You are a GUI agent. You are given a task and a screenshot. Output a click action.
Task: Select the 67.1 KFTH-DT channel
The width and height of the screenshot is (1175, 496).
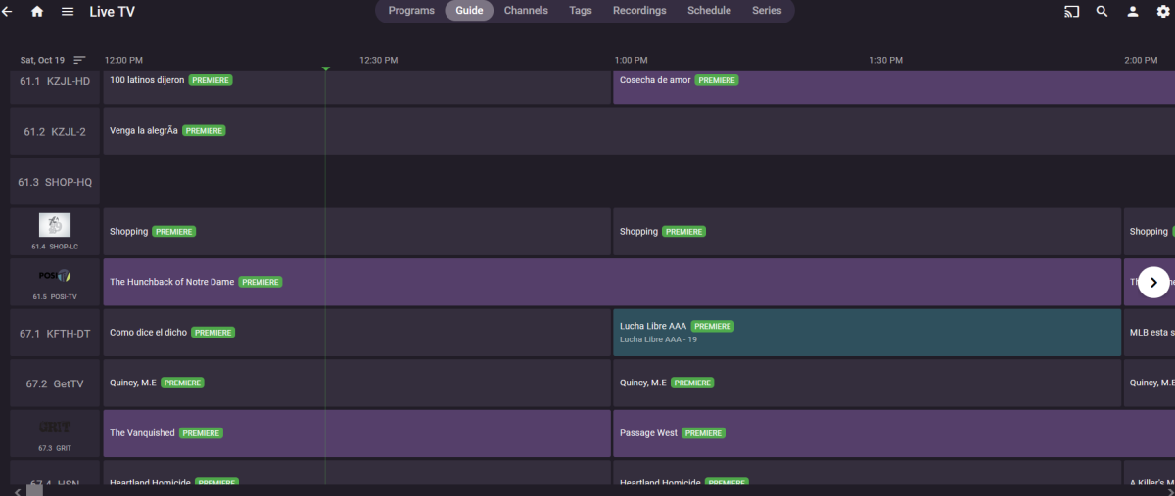click(x=55, y=333)
